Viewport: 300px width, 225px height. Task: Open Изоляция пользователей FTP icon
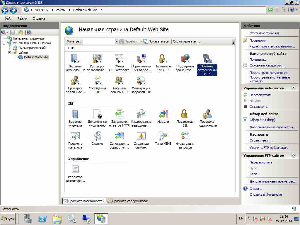click(97, 63)
